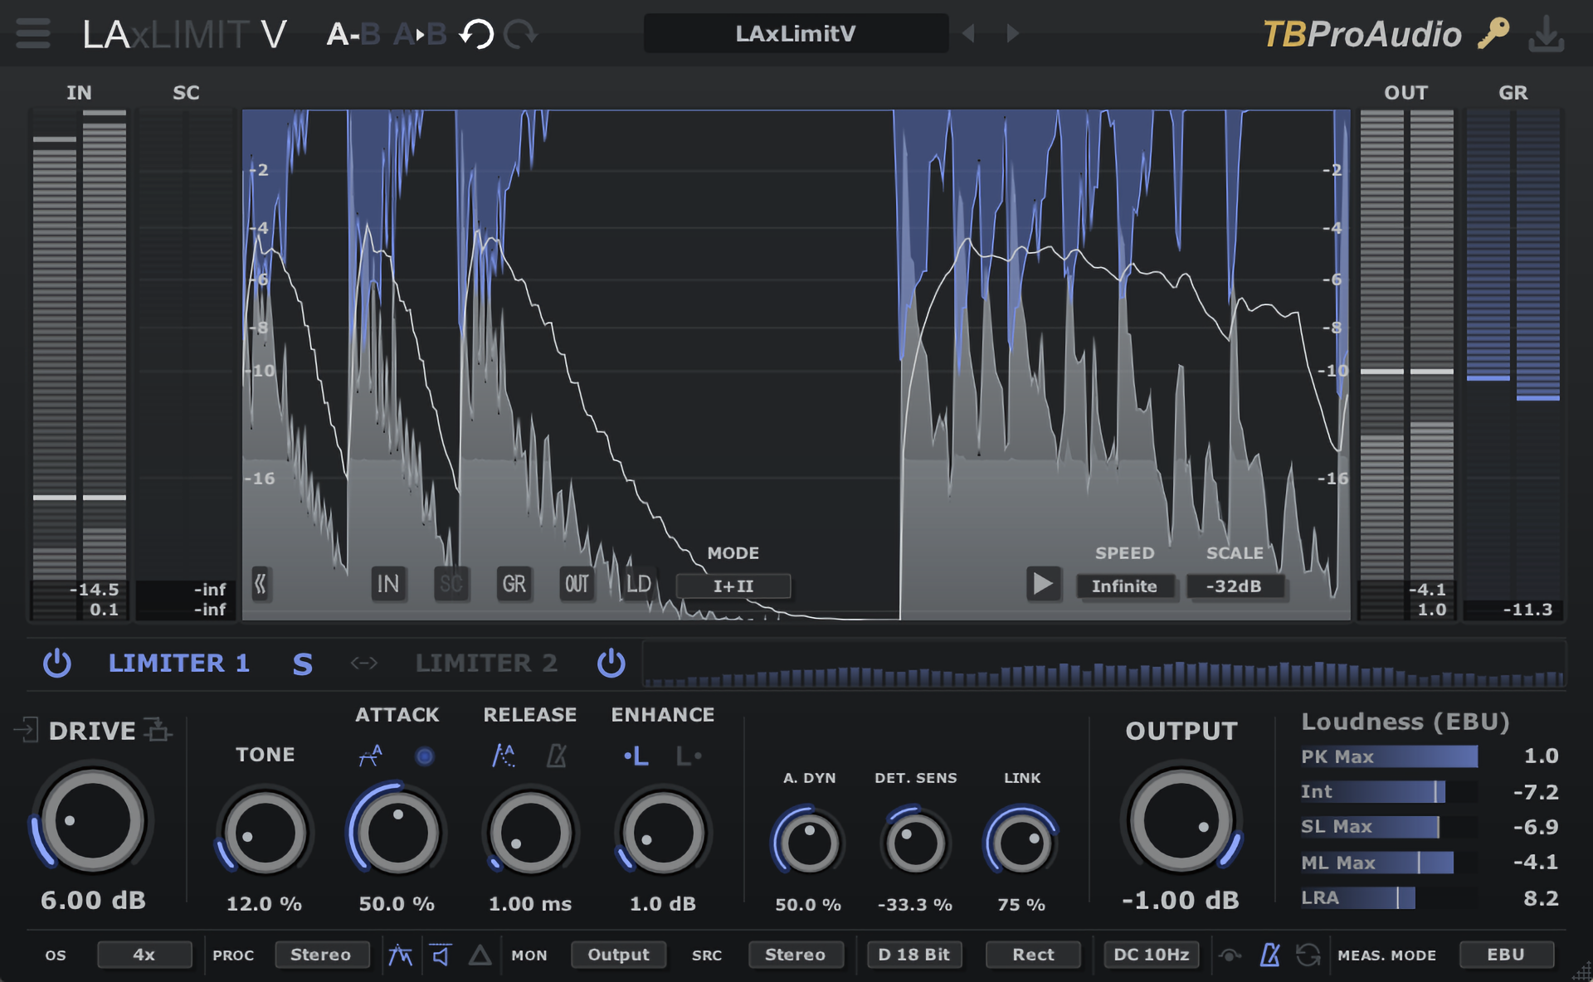This screenshot has height=982, width=1593.
Task: Click the license key icon
Action: click(x=1493, y=34)
